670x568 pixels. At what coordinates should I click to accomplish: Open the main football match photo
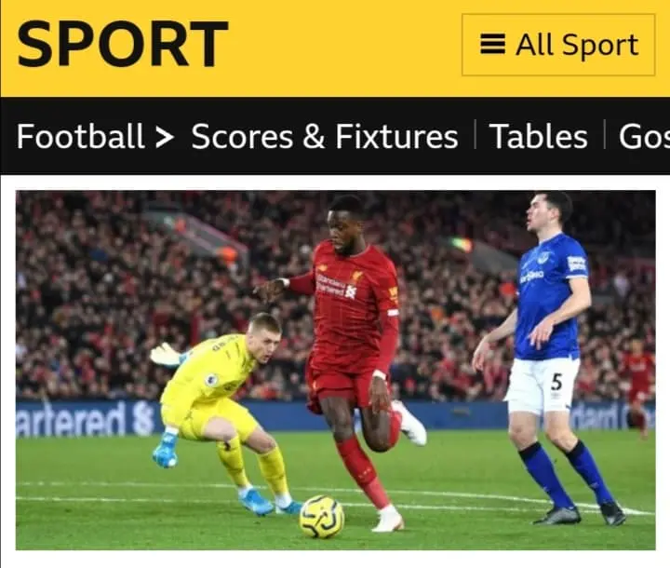(x=335, y=370)
